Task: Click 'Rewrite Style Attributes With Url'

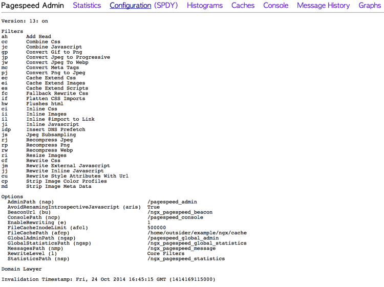Action: point(77,176)
